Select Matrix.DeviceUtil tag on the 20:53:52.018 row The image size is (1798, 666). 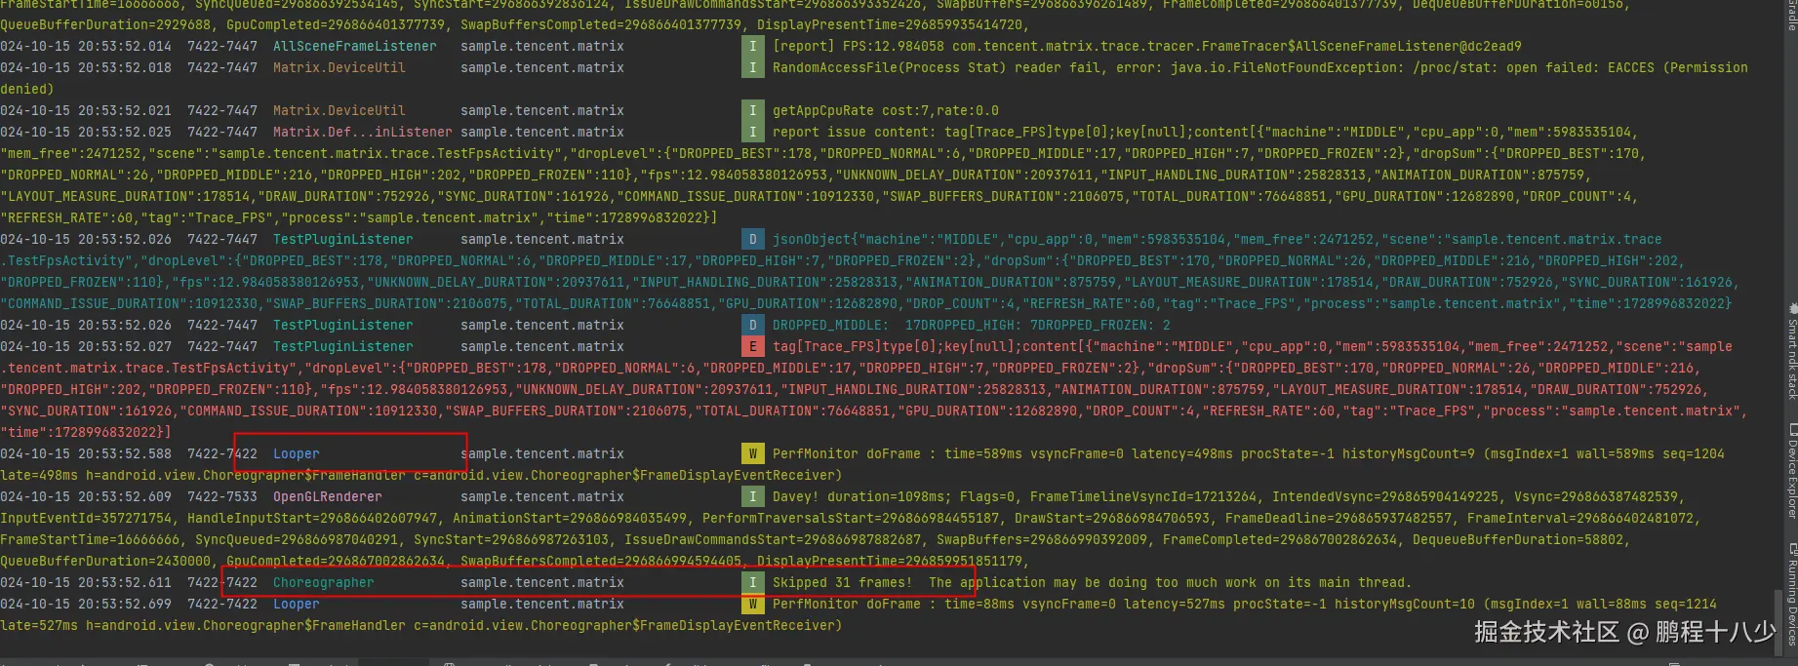click(339, 67)
